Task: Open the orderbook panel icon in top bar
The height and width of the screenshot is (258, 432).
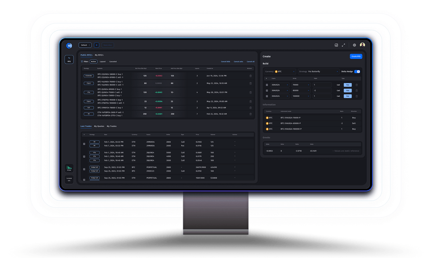Action: 336,45
